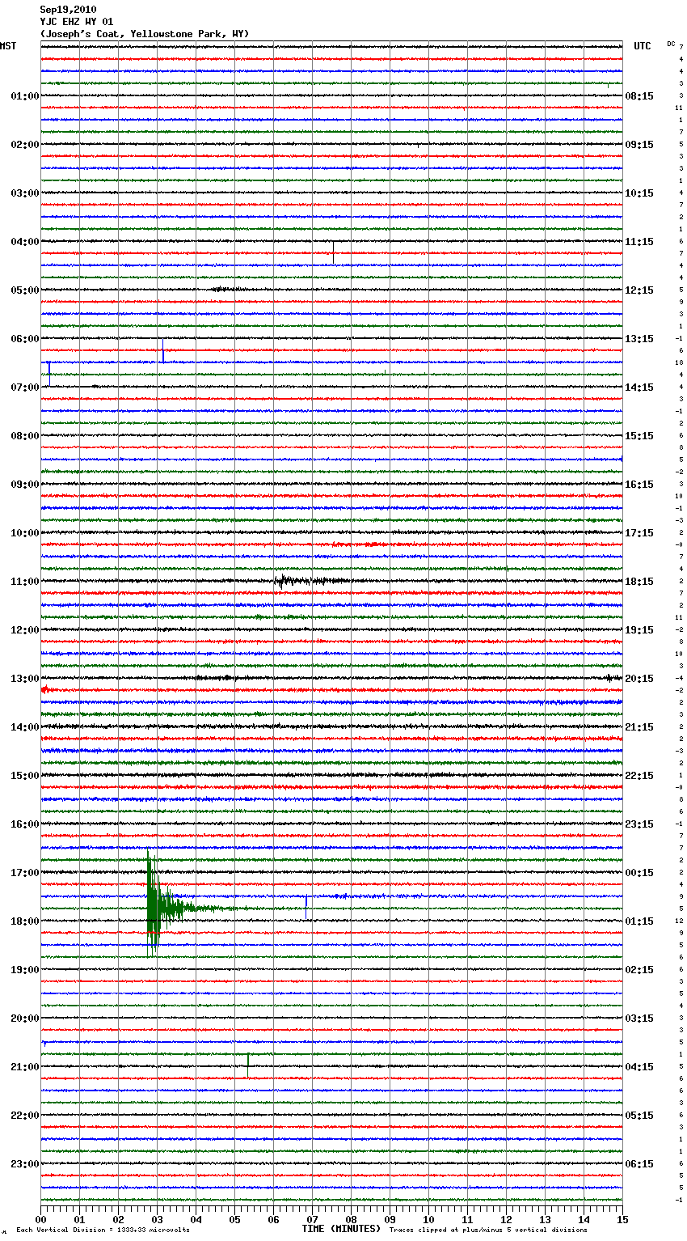
Task: Select the MST time label 21:00
Action: click(x=25, y=1067)
